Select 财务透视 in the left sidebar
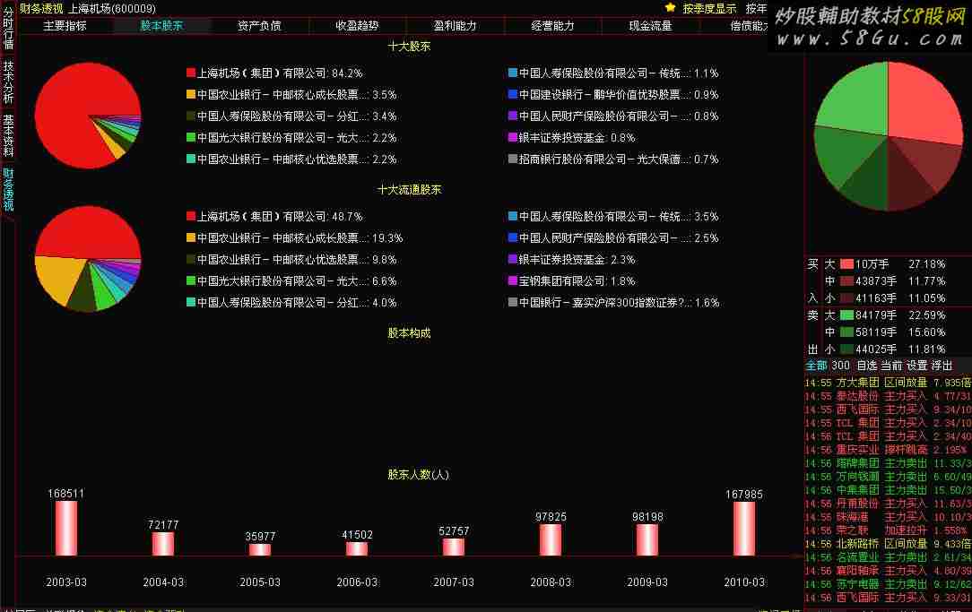Viewport: 972px width, 612px height. pyautogui.click(x=8, y=189)
